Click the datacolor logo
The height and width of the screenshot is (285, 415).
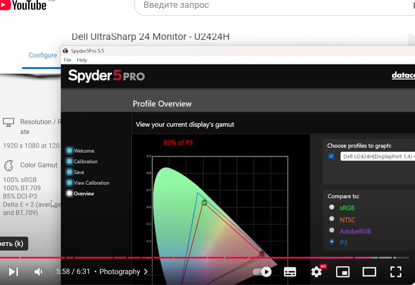pos(403,75)
